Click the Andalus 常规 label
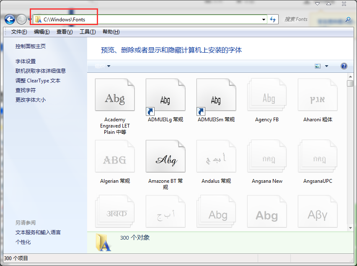This screenshot has width=357, height=266. tap(216, 181)
